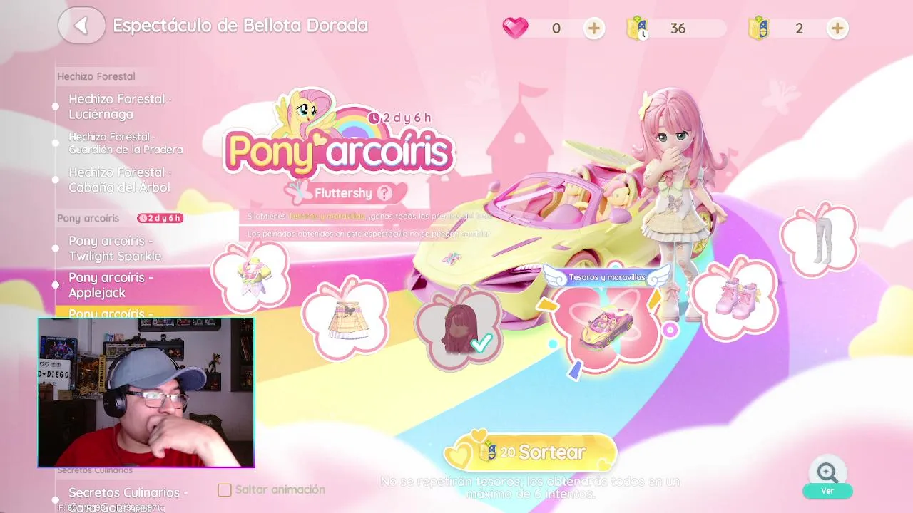Image resolution: width=913 pixels, height=513 pixels.
Task: Click the Espectáculo de Bellota Dorada title
Action: (x=240, y=26)
